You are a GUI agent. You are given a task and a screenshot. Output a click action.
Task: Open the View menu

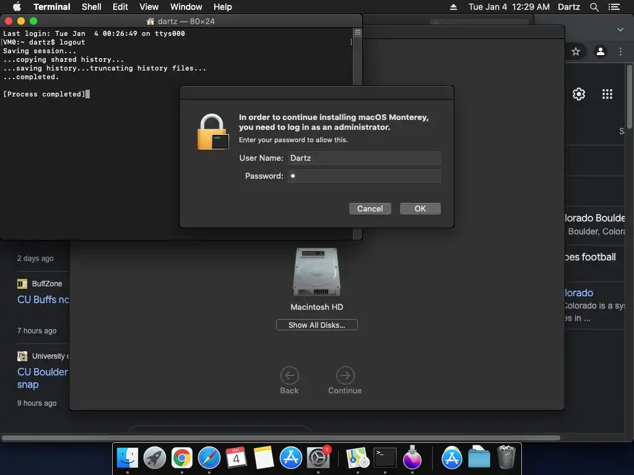coord(149,7)
